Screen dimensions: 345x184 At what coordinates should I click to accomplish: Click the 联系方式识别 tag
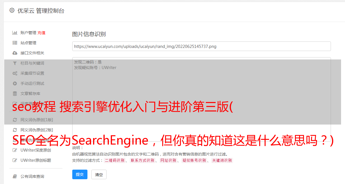[142, 160]
